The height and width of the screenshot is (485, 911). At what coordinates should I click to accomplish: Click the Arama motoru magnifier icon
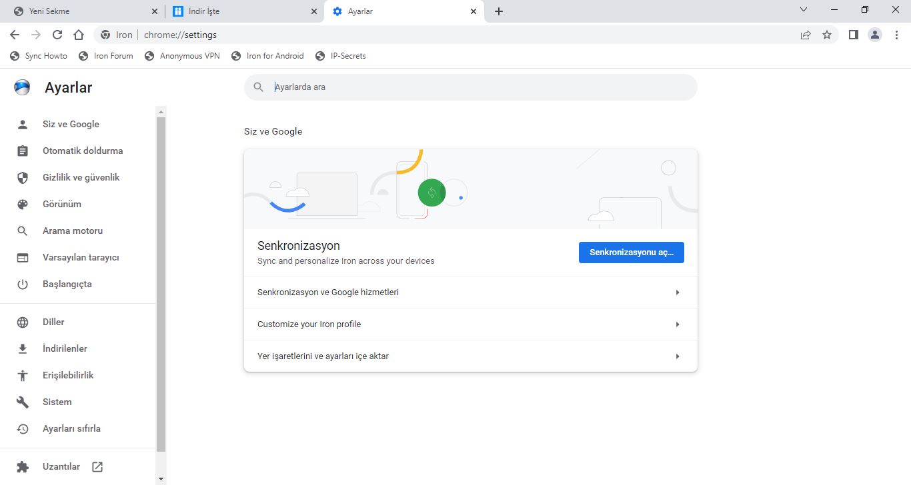coord(23,231)
